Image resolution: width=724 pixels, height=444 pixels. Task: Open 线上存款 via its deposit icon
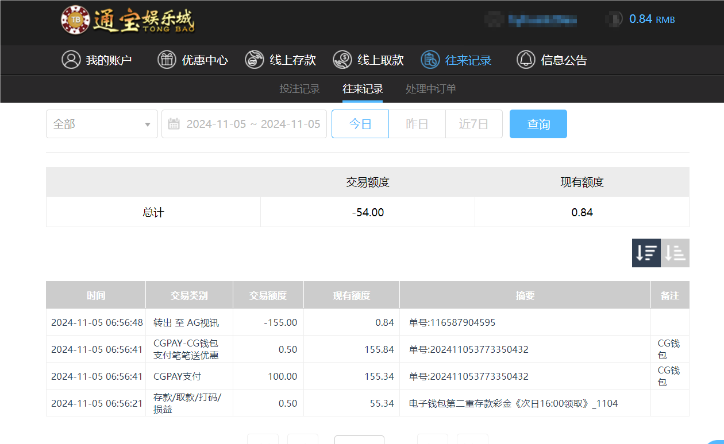tap(253, 59)
